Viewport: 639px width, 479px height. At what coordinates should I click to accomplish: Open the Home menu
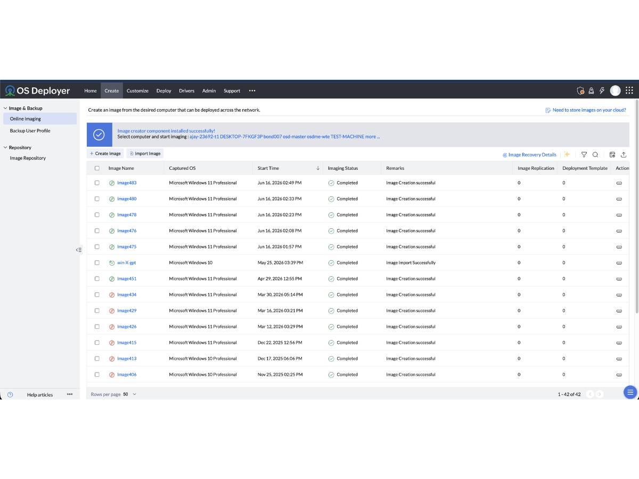(x=91, y=90)
